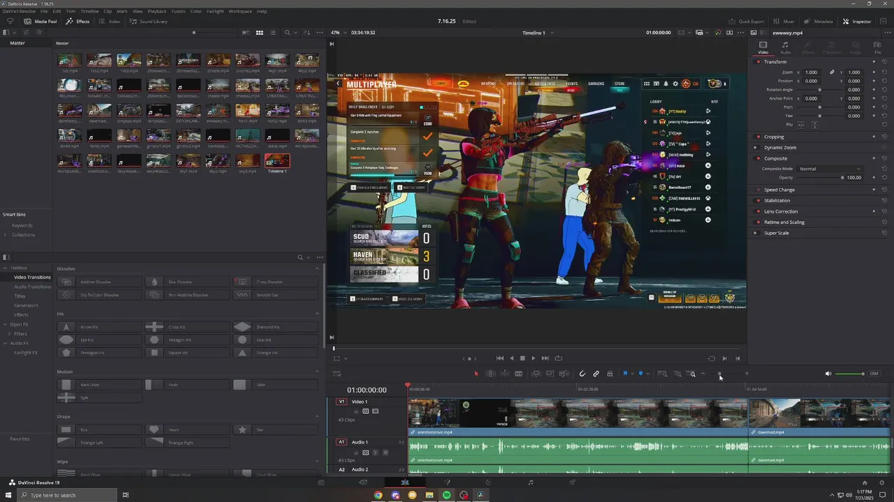
Task: Enable the Dynamic Zoom switch
Action: click(x=756, y=148)
